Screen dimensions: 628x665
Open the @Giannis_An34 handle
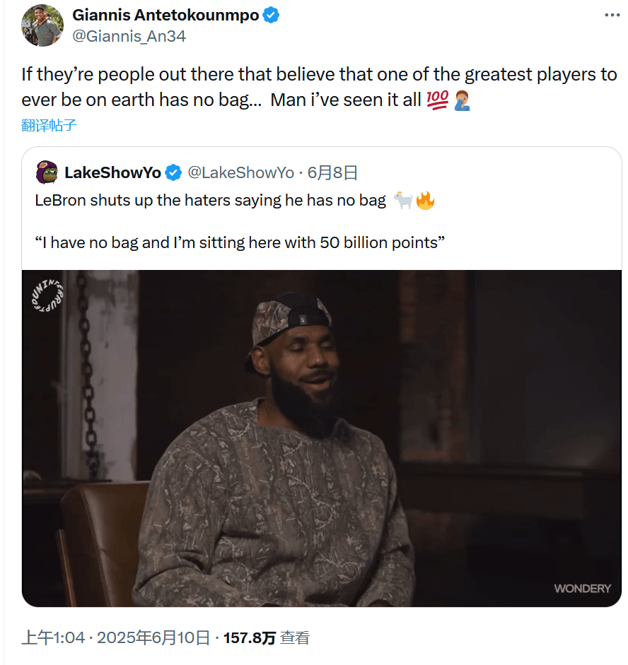[129, 36]
